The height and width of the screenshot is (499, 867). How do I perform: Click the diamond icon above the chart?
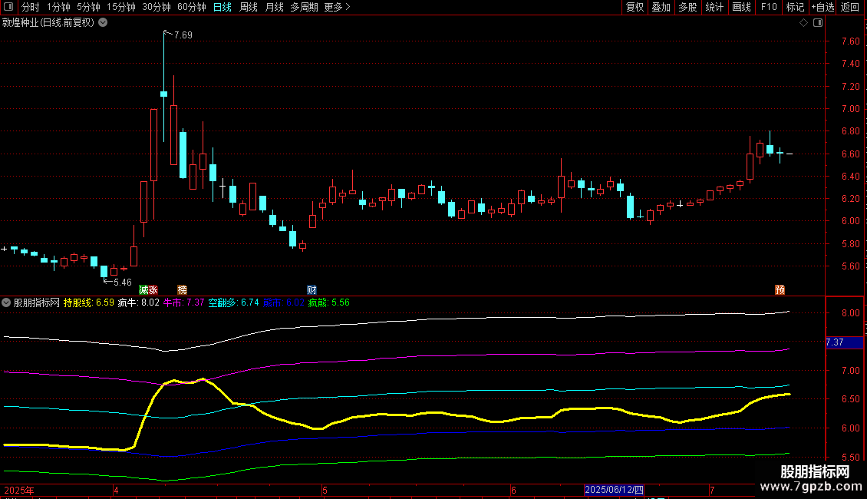click(803, 23)
